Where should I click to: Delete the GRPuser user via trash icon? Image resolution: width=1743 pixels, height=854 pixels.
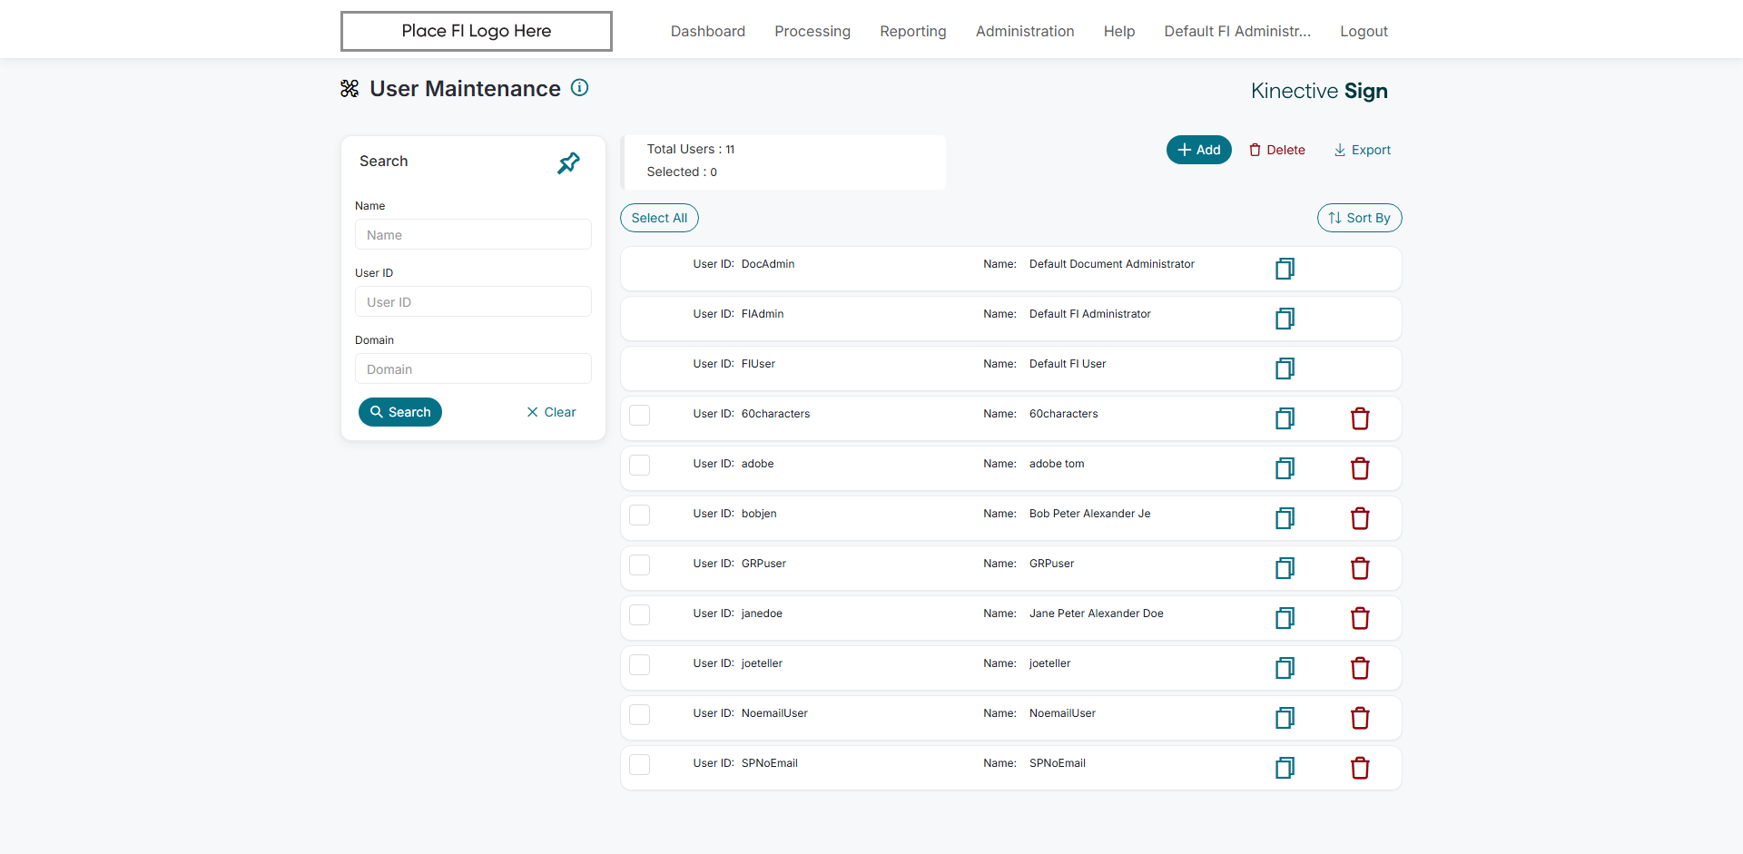(x=1360, y=568)
